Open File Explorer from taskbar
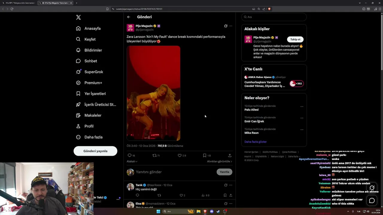The width and height of the screenshot is (383, 215). [x=198, y=211]
